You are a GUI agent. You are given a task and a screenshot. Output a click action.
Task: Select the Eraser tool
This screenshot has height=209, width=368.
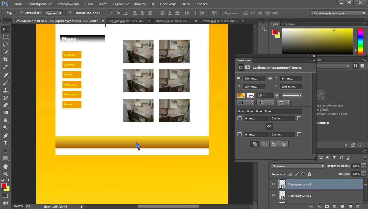[x=5, y=105]
